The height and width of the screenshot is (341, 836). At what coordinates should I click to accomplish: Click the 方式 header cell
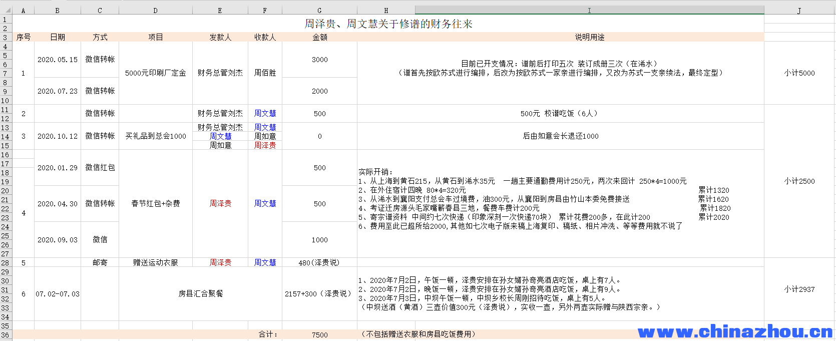[x=100, y=37]
